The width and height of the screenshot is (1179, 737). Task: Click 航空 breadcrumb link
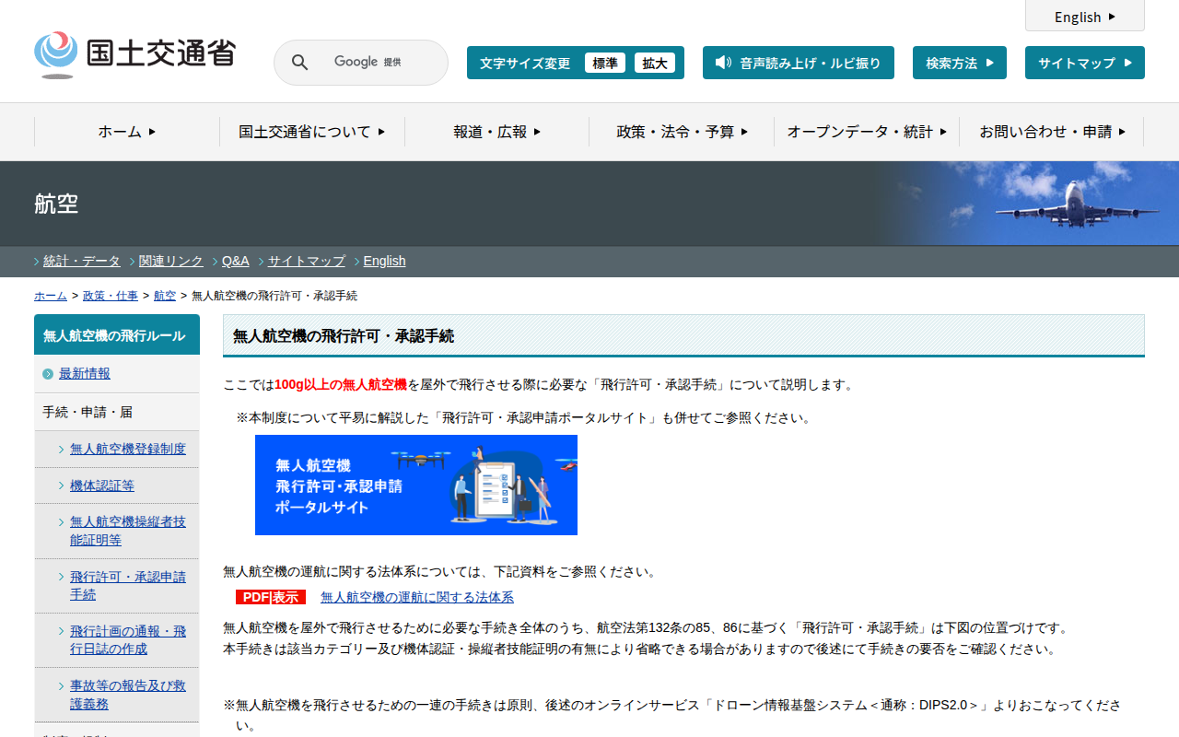pos(165,296)
